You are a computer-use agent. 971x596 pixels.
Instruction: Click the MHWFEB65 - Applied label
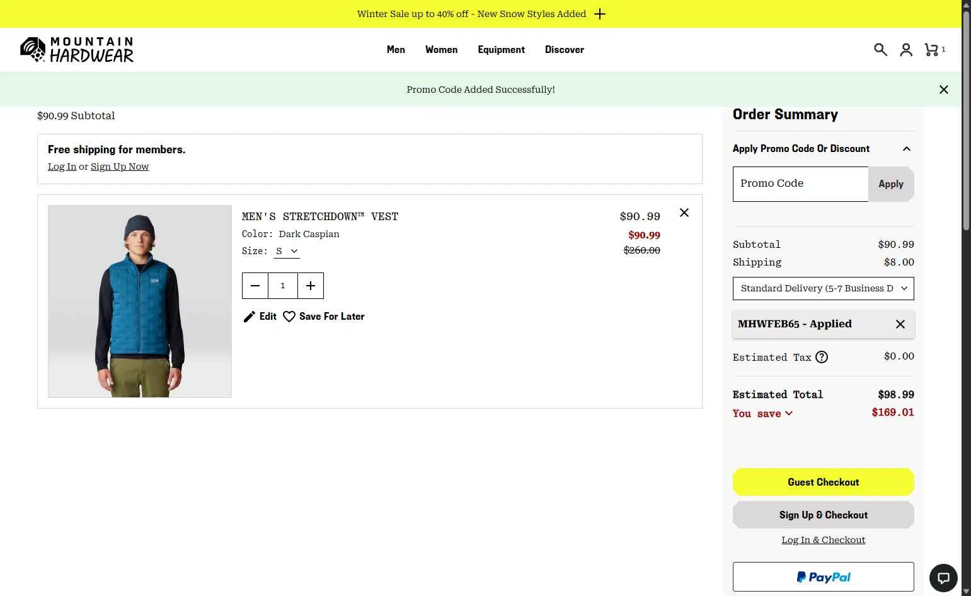pyautogui.click(x=795, y=324)
